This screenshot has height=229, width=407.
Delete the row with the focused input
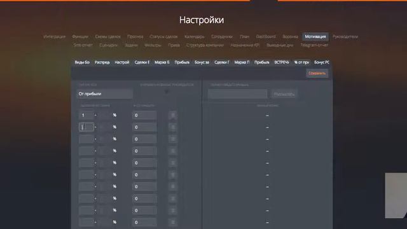(x=173, y=127)
